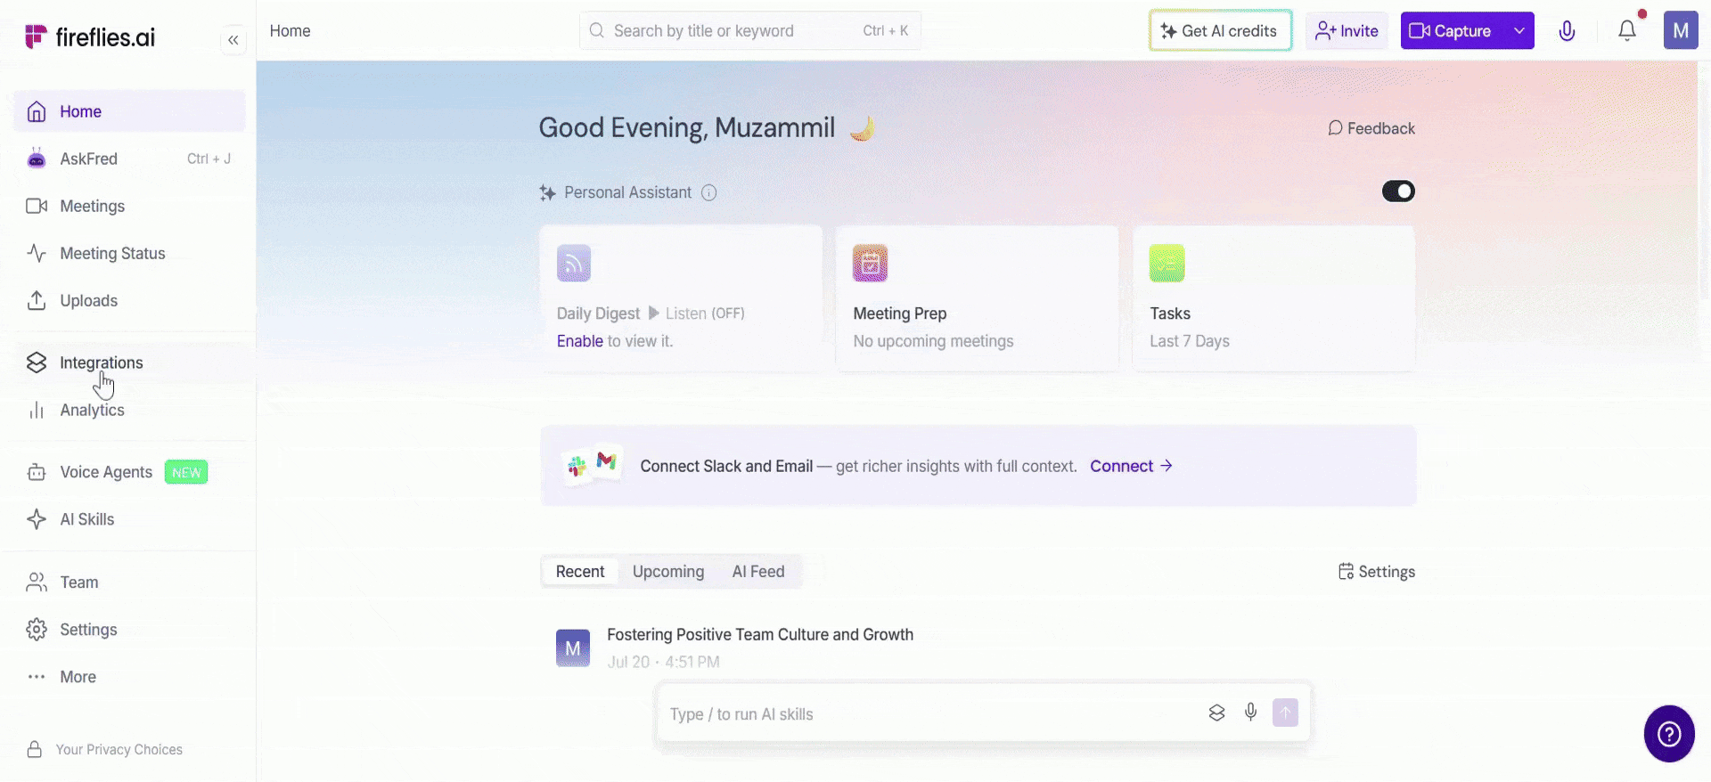Click the microphone icon in top bar
1711x782 pixels.
[x=1567, y=31]
